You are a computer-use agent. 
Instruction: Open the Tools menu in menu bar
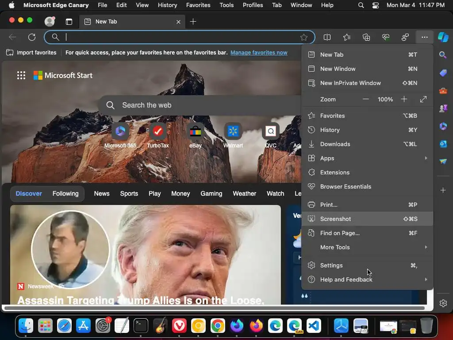point(226,5)
